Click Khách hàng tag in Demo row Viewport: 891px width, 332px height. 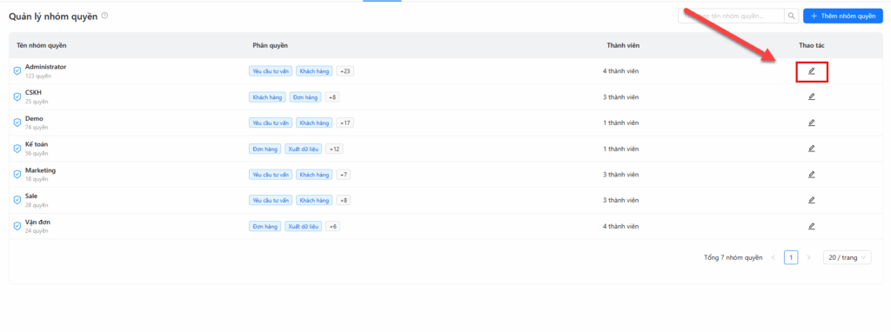tap(314, 123)
